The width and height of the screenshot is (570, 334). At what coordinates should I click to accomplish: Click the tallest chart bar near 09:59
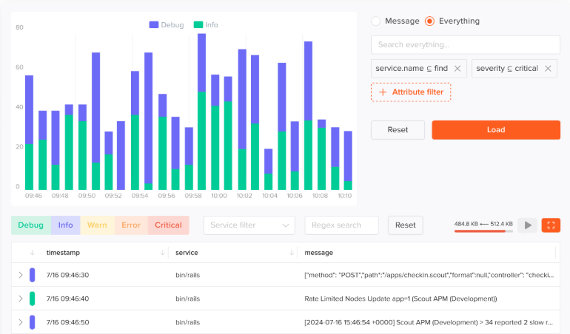(202, 112)
